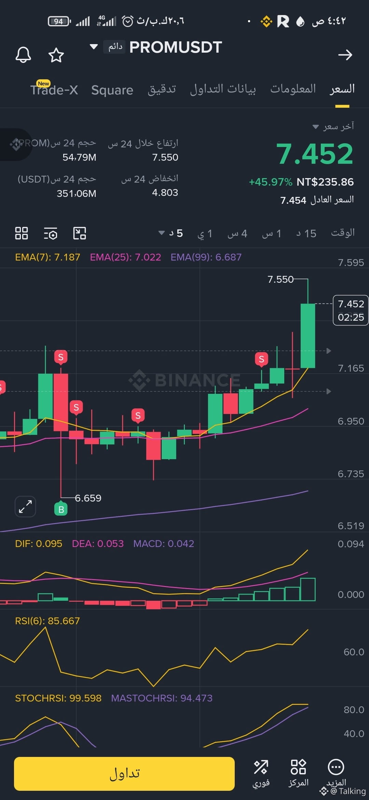Tap the R app notification icon
Viewport: 369px width, 800px height.
tap(283, 21)
